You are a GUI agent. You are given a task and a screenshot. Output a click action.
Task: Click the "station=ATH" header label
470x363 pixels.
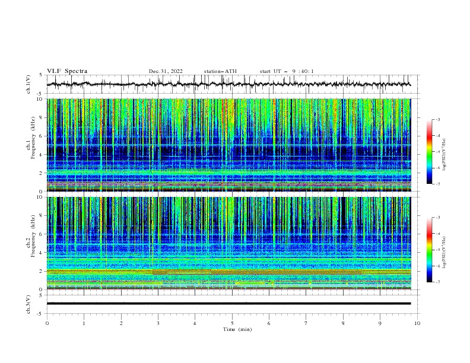(220, 71)
